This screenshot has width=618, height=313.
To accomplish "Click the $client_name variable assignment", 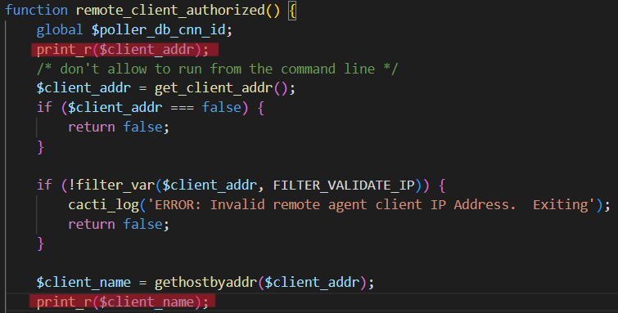I will (83, 282).
